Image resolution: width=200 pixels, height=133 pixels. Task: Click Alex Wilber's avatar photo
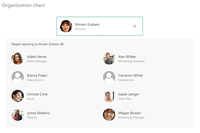(x=109, y=58)
